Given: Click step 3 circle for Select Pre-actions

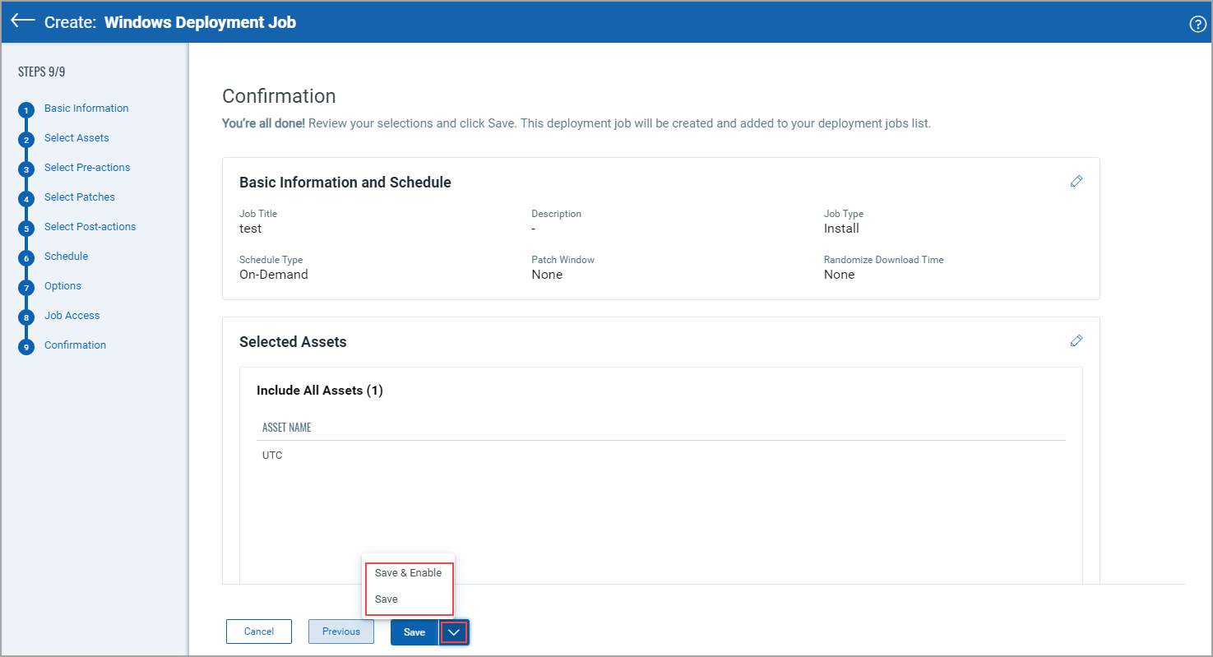Looking at the screenshot, I should (26, 169).
